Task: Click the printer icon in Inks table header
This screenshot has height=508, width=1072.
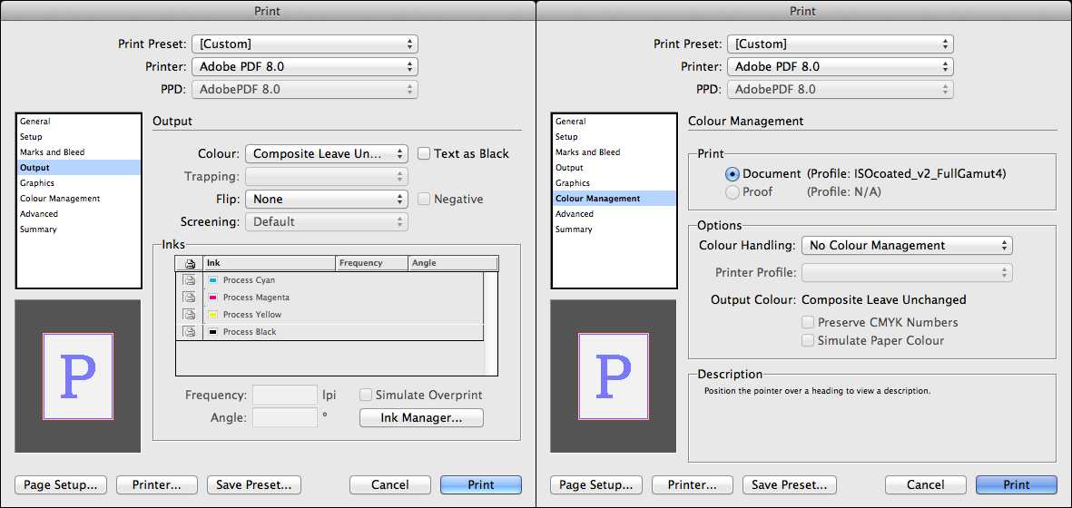Action: tap(190, 263)
